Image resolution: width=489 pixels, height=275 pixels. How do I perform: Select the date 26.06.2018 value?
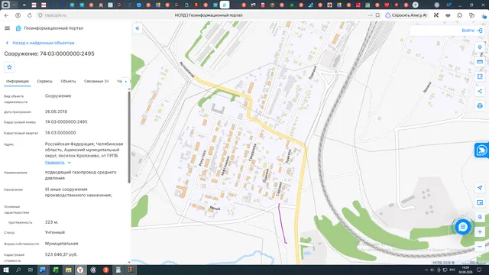(56, 112)
